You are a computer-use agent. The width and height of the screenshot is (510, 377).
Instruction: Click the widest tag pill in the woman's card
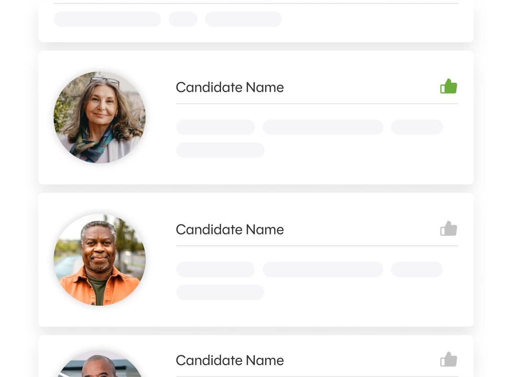[323, 127]
